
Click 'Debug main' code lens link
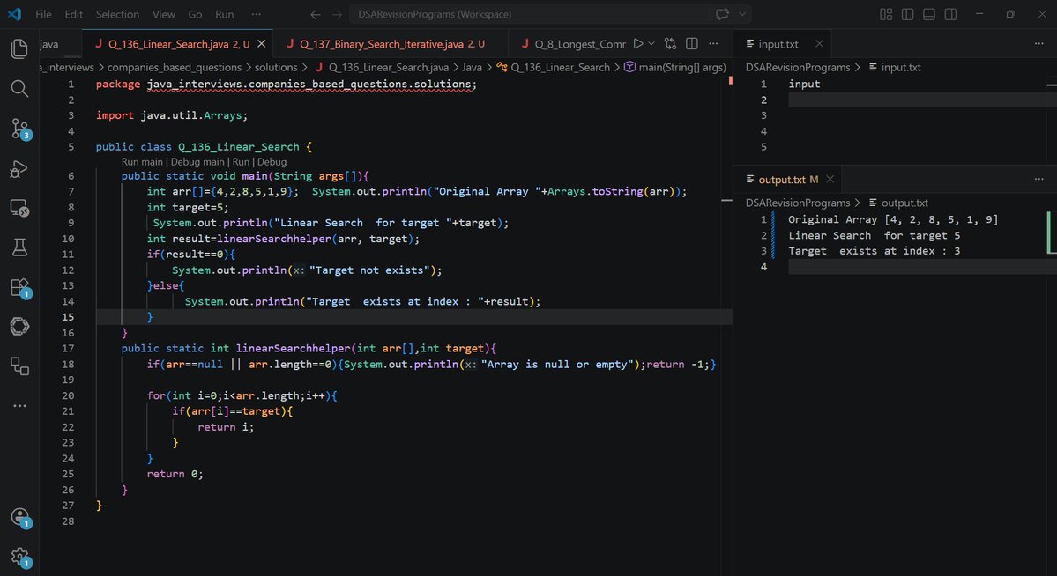(x=197, y=162)
